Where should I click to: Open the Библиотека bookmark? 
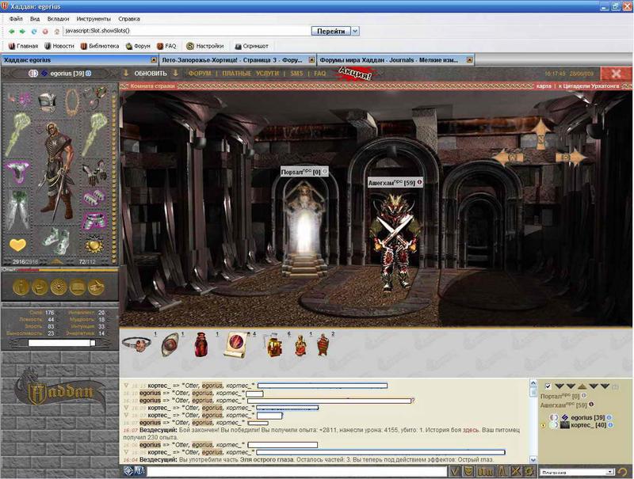point(100,46)
